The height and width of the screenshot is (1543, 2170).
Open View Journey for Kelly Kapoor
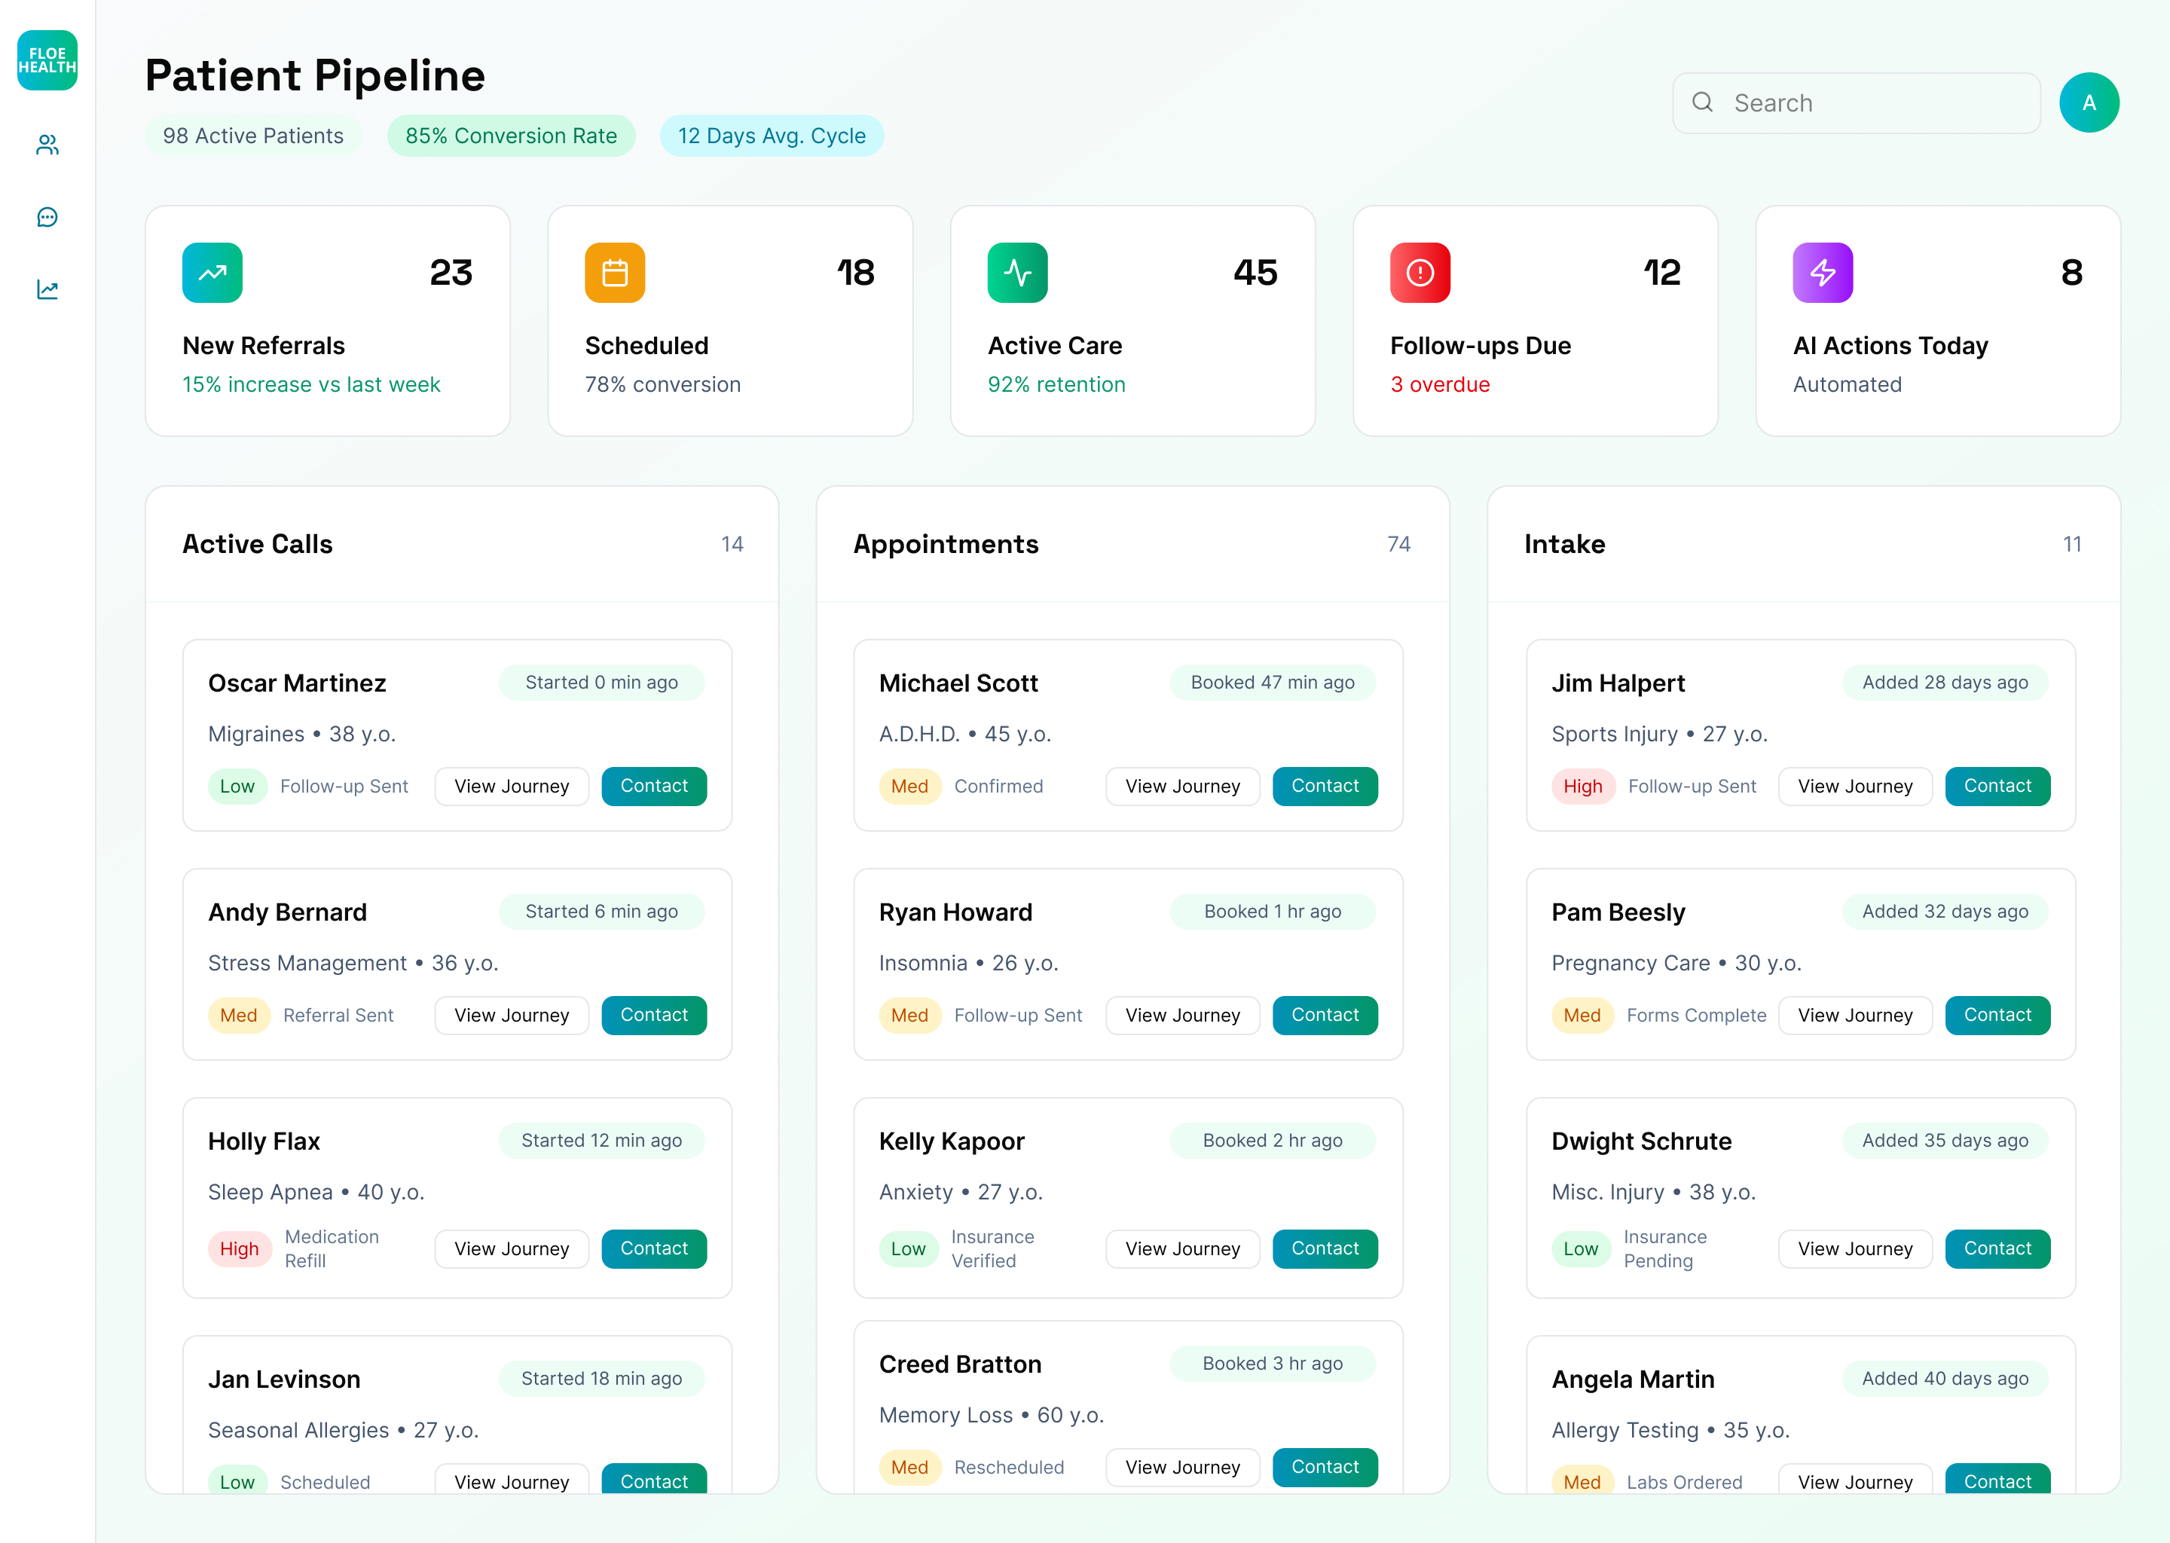pyautogui.click(x=1182, y=1248)
